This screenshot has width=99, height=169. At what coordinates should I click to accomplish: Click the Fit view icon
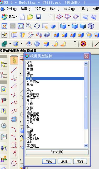4,26
